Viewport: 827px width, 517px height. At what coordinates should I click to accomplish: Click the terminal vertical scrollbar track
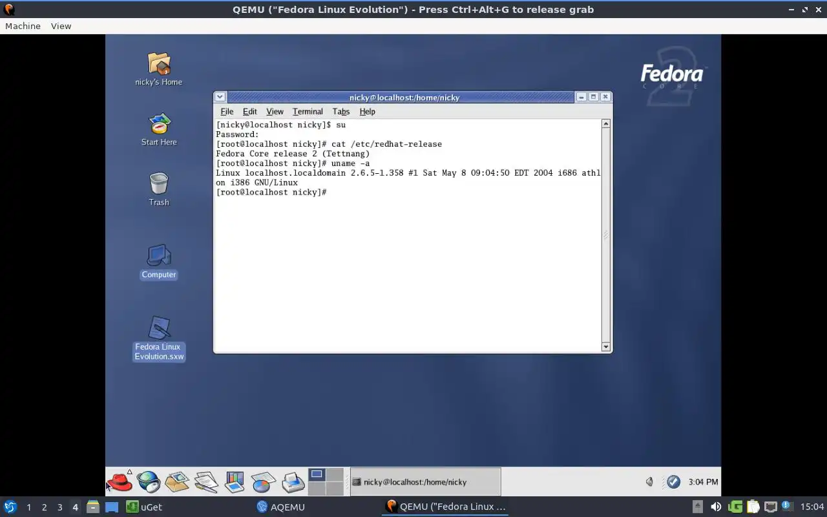tap(606, 235)
